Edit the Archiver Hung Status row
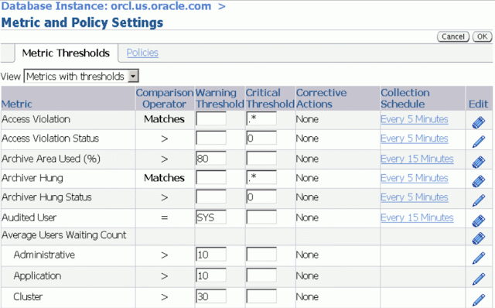Viewport: 495px width, 308px height. pyautogui.click(x=479, y=200)
